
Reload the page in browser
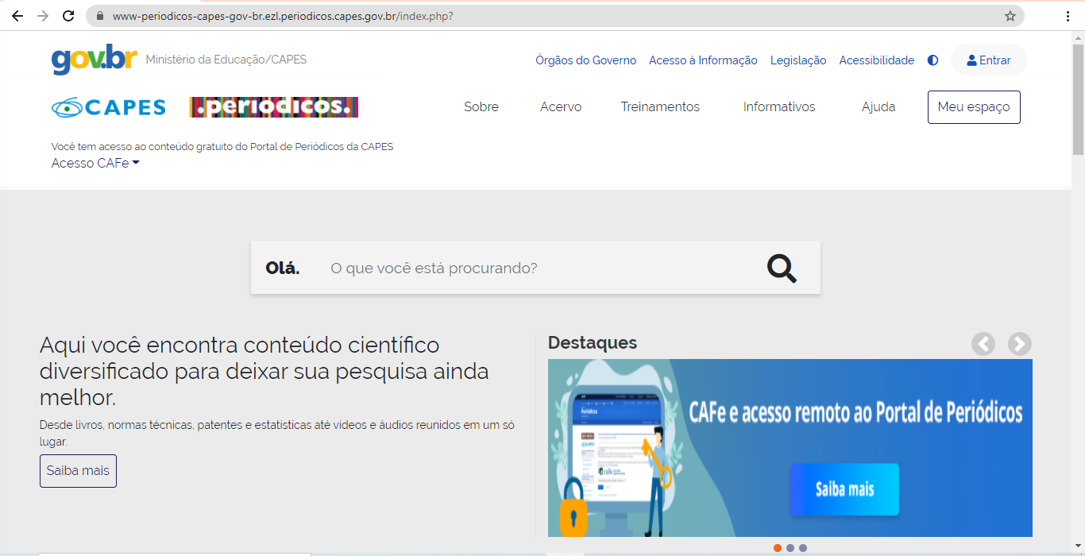(68, 16)
